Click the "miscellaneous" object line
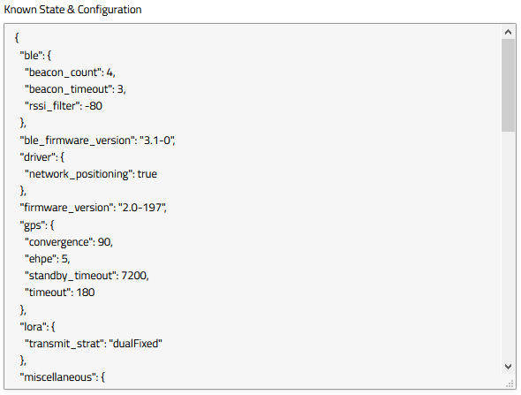 (63, 377)
